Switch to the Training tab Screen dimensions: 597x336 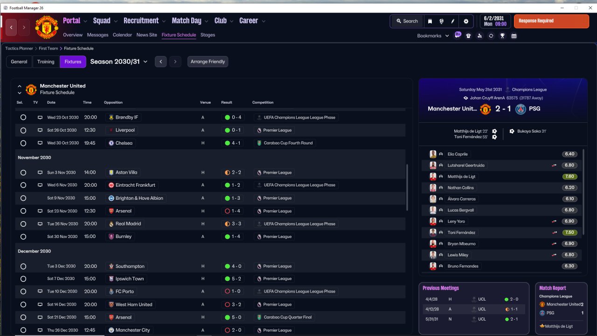[46, 62]
